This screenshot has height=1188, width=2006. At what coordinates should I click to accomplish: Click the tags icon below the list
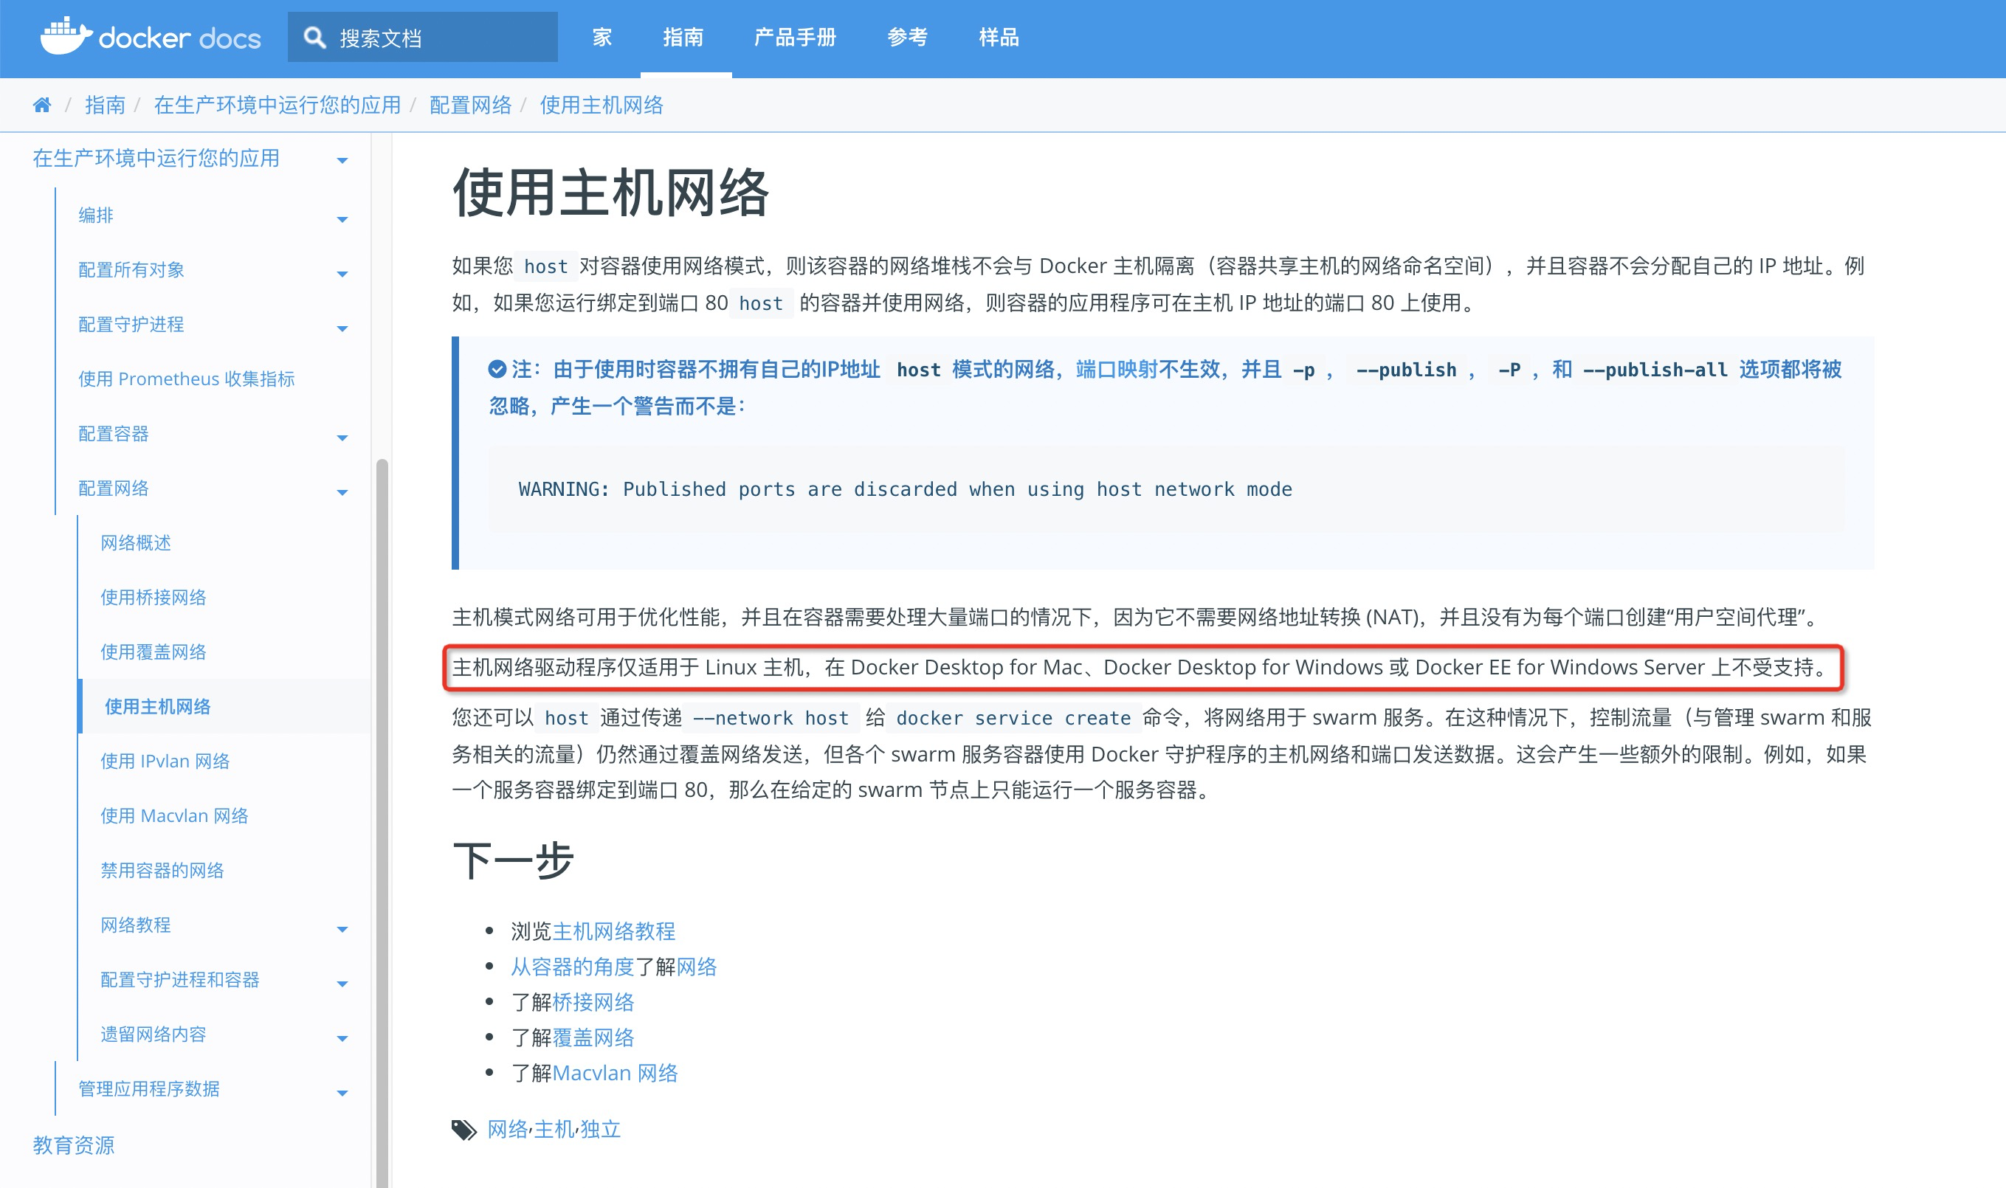pos(463,1130)
